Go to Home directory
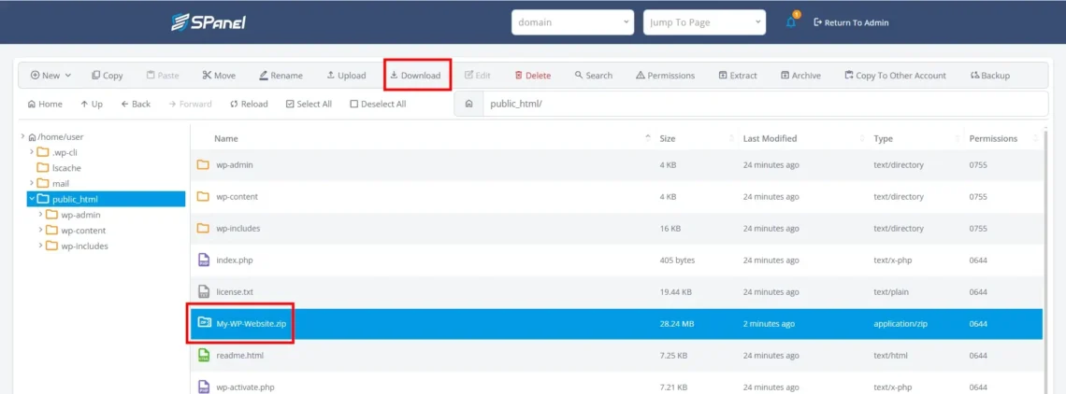1066x394 pixels. [45, 104]
